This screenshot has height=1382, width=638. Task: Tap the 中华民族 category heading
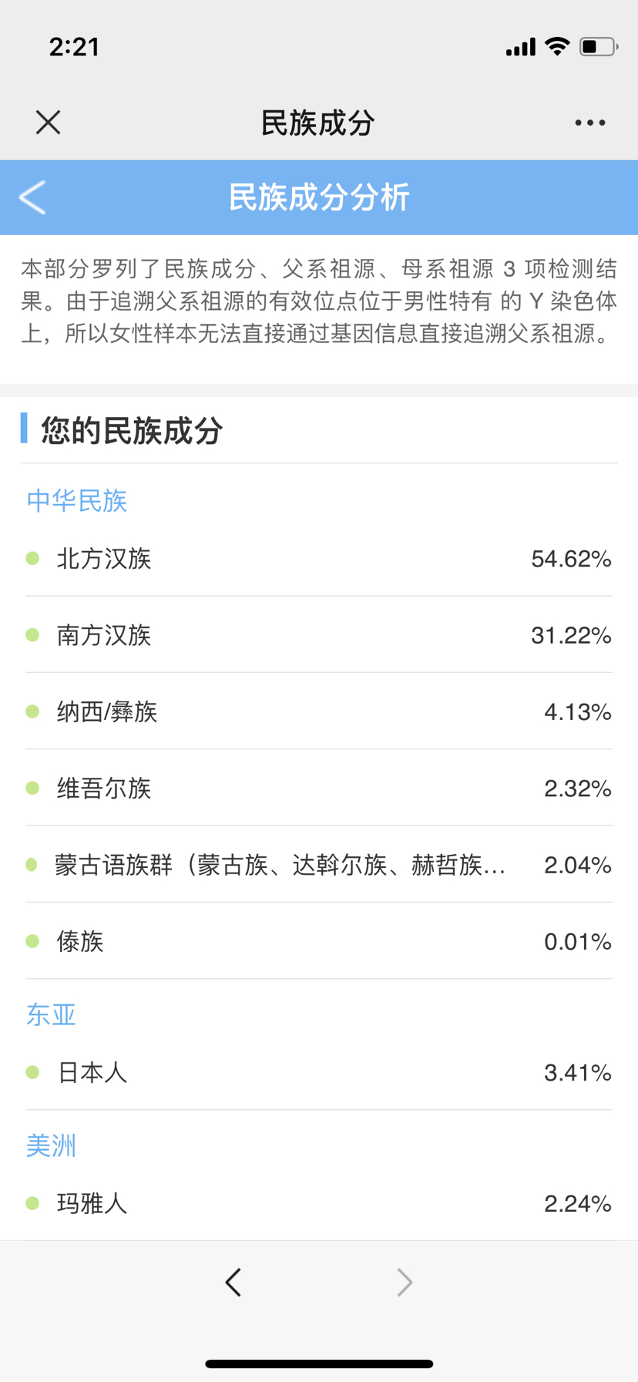[76, 501]
